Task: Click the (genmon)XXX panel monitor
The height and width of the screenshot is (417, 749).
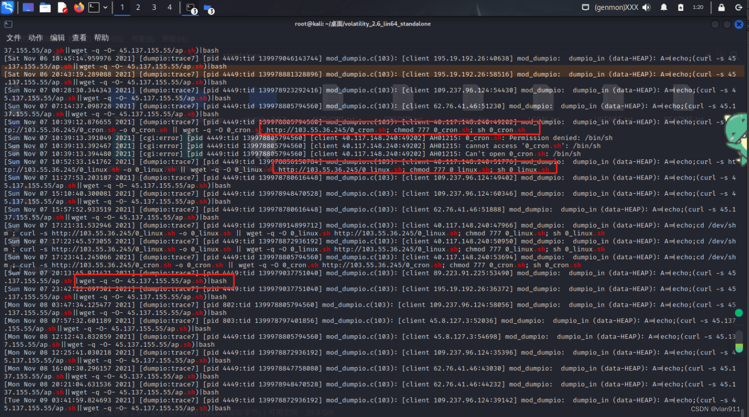Action: coord(617,7)
